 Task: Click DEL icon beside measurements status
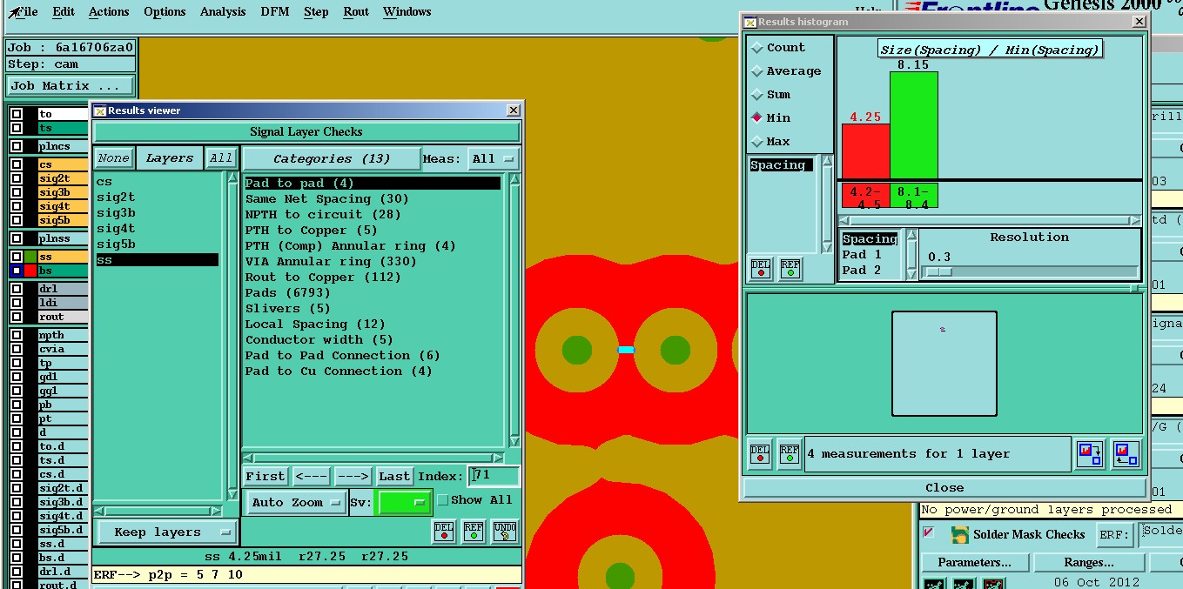pyautogui.click(x=760, y=454)
